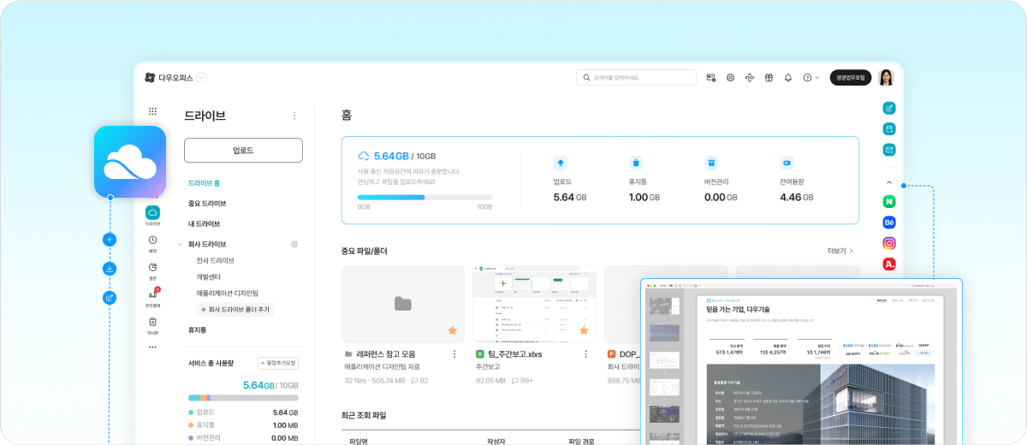Click the 다우오피스 logo
This screenshot has height=445, width=1027.
pos(169,77)
